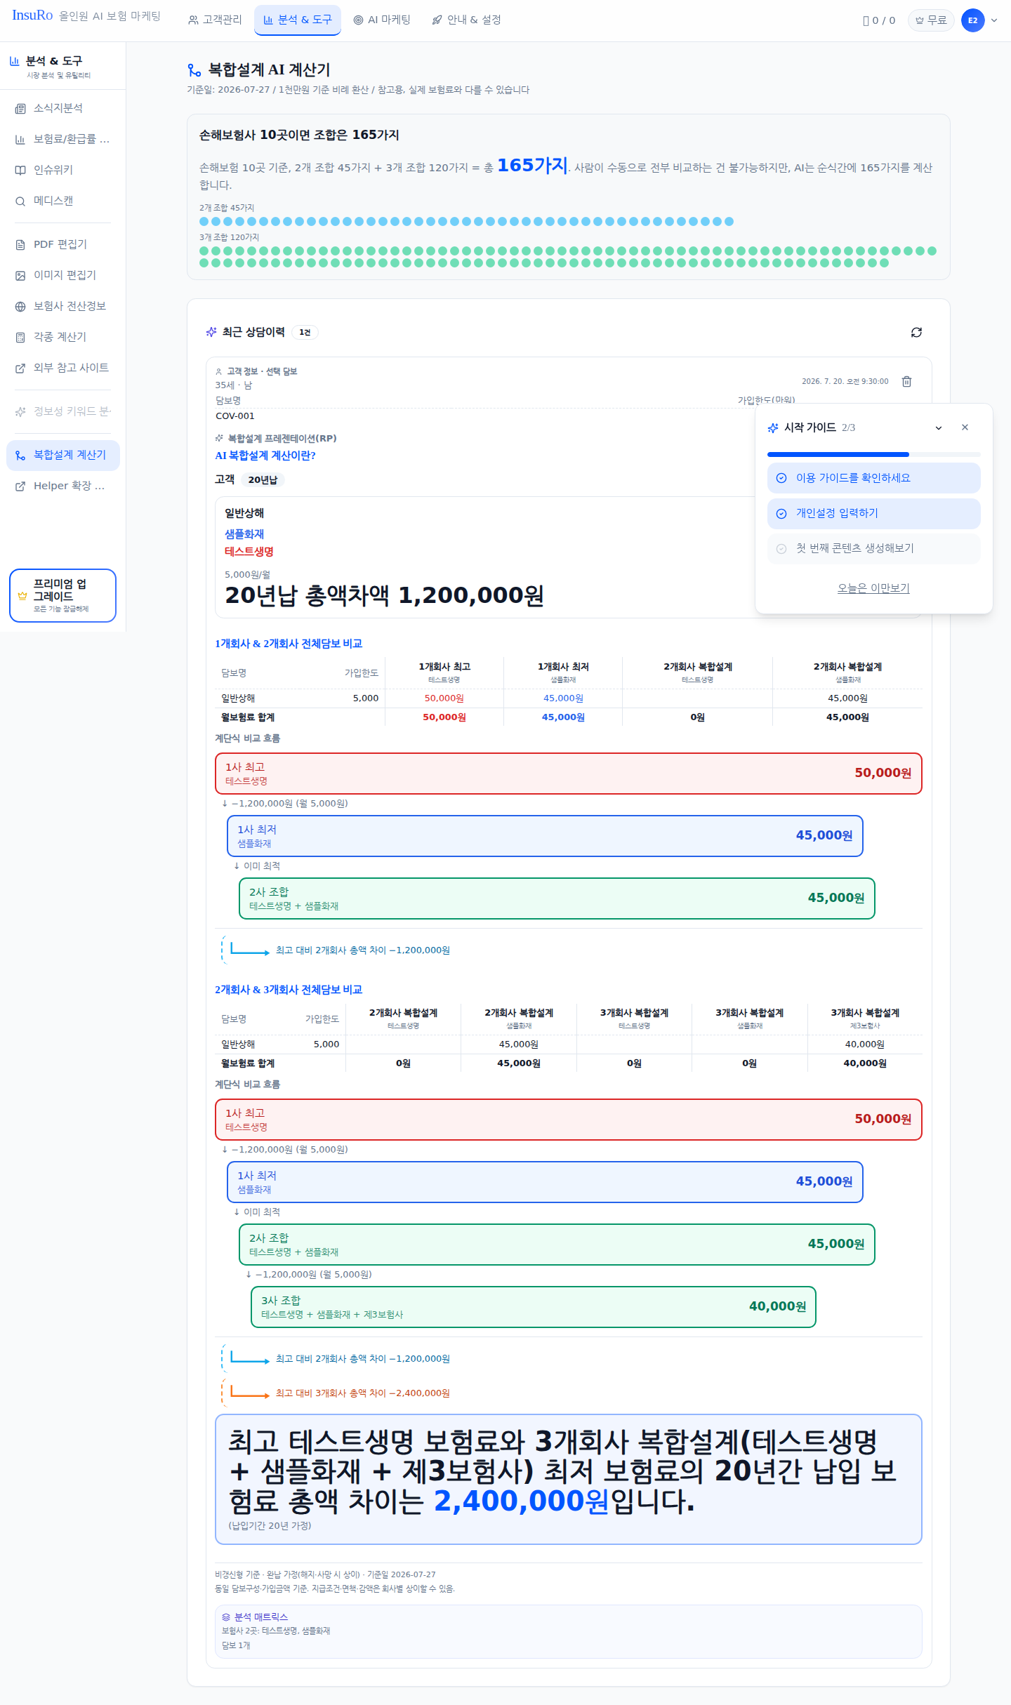
Task: Open 소식지분석 in the sidebar
Action: 62,108
